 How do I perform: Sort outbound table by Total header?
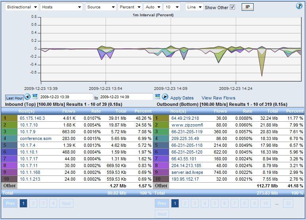(272, 111)
